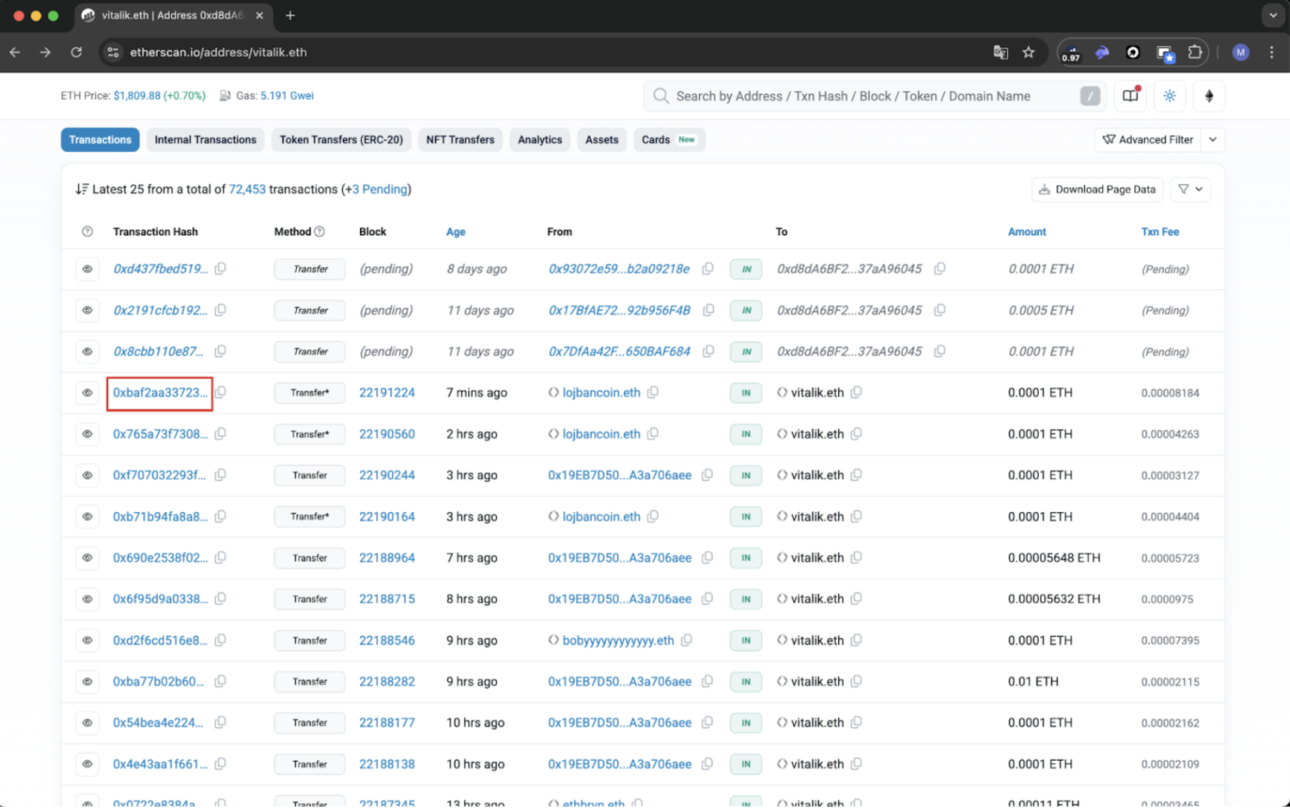Viewport: 1290px width, 809px height.
Task: Click Download Page Data button
Action: 1097,189
